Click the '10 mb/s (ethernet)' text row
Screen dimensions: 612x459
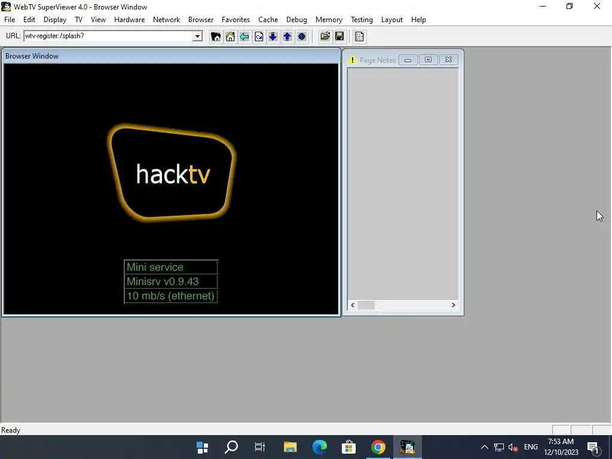point(171,296)
